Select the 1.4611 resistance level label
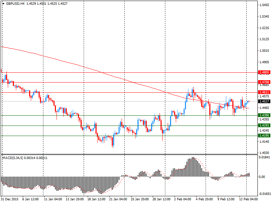Image resolution: width=271 pixels, height=203 pixels. pos(264,92)
